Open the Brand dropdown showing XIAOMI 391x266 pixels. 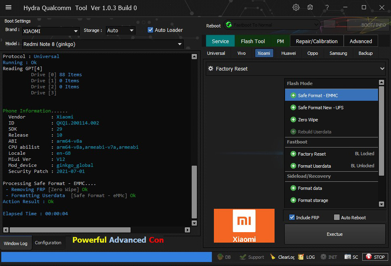click(51, 31)
